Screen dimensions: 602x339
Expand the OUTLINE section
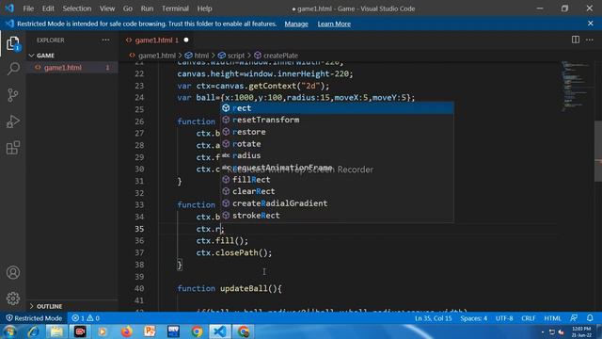(49, 306)
